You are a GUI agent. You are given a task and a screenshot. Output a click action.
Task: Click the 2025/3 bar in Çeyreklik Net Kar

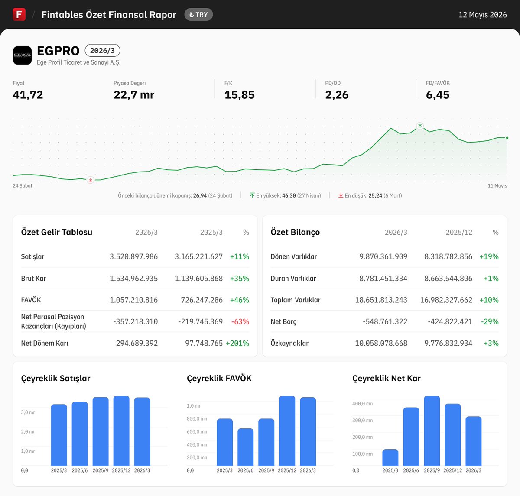(x=390, y=457)
